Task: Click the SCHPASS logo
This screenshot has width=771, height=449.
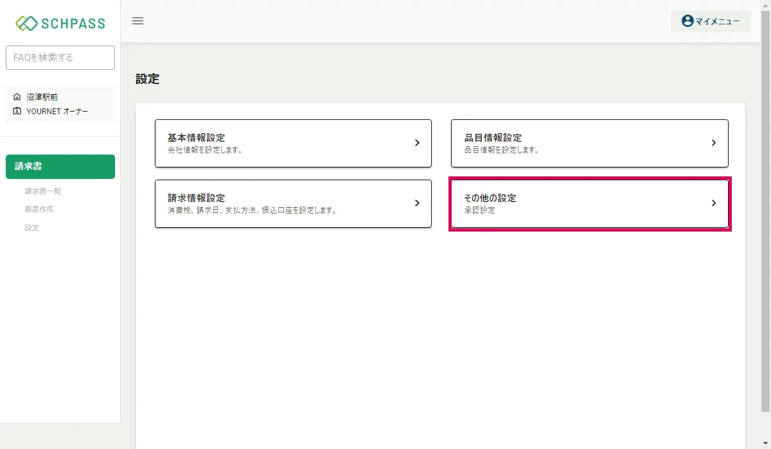Action: pyautogui.click(x=60, y=23)
